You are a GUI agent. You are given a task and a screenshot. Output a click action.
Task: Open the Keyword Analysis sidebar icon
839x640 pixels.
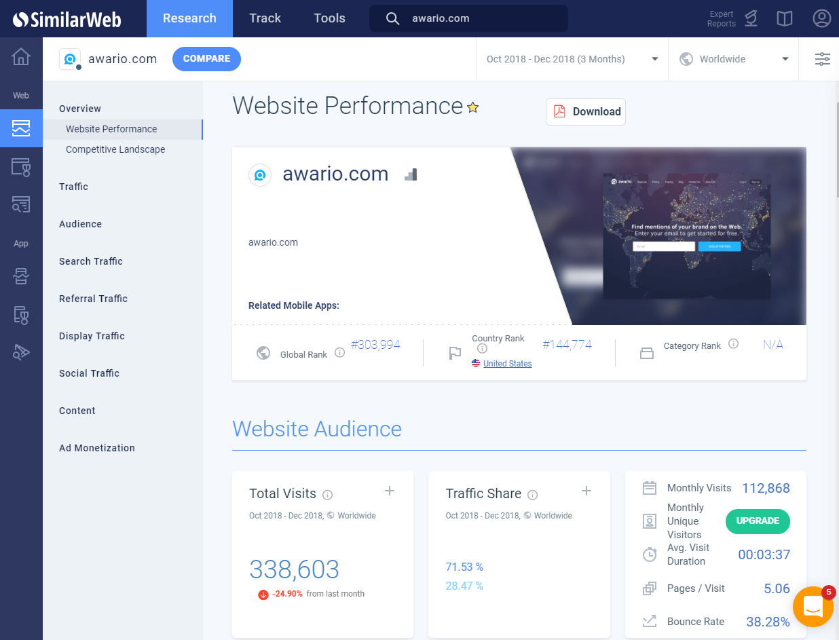[21, 204]
